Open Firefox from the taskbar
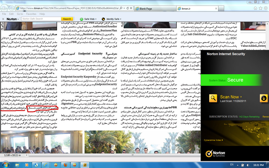 65,165
